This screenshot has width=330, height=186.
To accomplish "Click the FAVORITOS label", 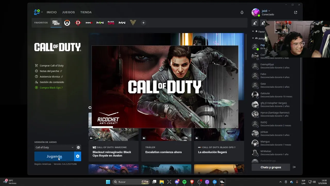I will tap(41, 23).
